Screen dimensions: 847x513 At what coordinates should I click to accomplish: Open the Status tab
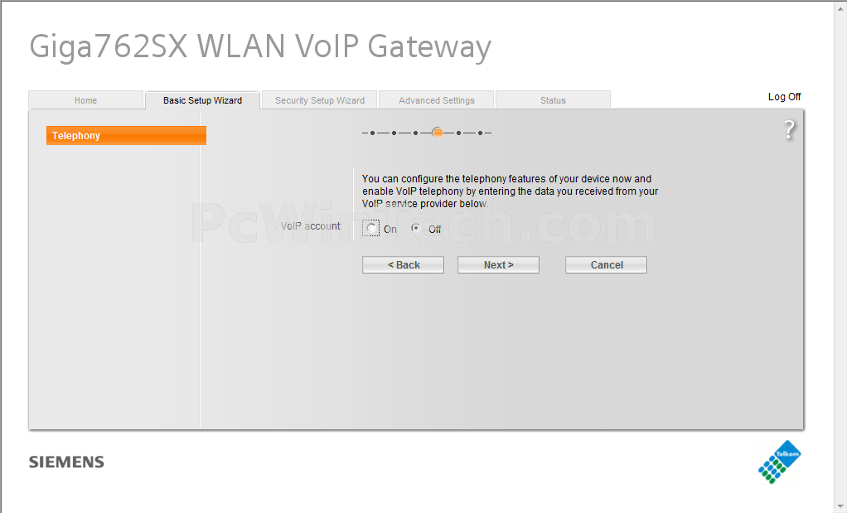(553, 100)
